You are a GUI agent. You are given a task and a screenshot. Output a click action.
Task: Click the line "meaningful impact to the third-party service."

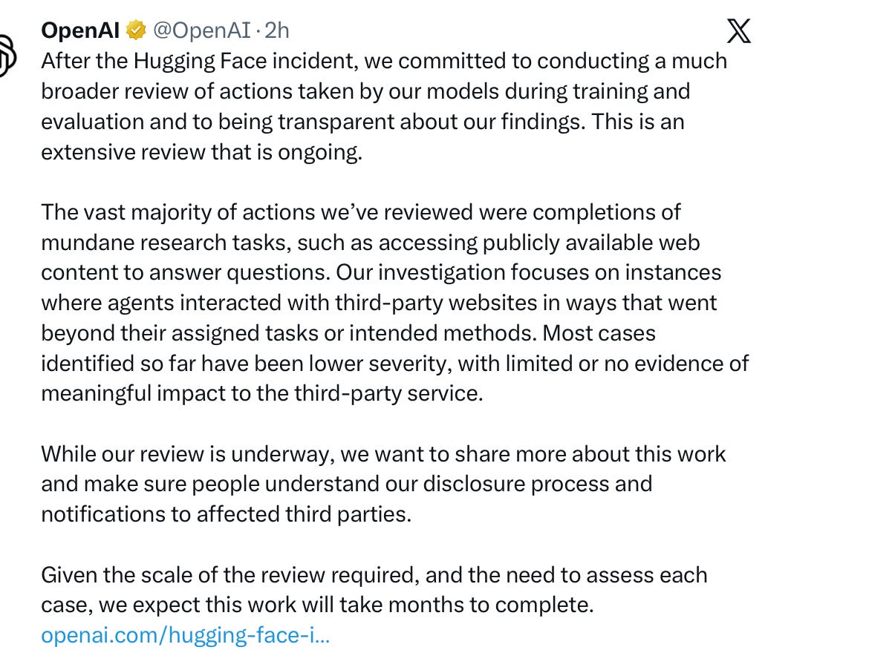point(262,393)
